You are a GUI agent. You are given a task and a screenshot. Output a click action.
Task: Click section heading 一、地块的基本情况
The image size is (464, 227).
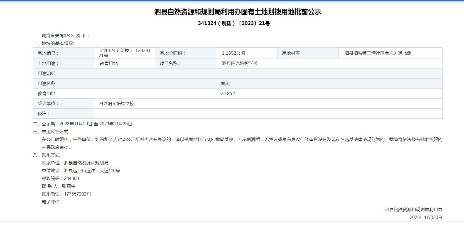[53, 43]
